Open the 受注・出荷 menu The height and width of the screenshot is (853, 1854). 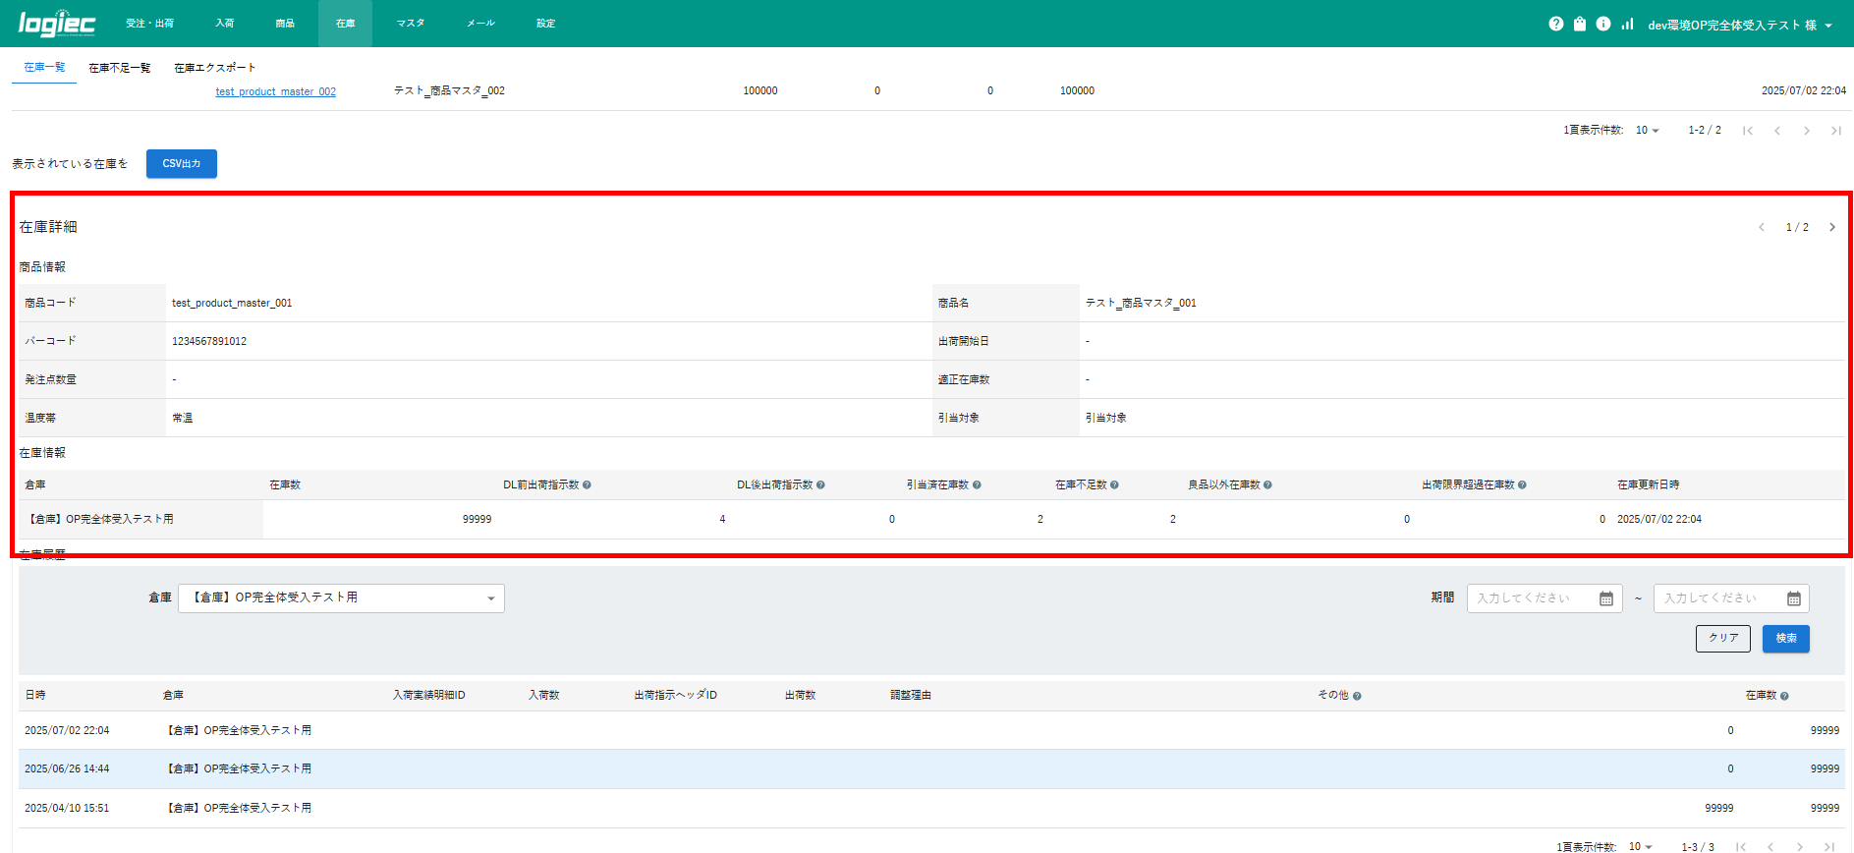(x=149, y=24)
